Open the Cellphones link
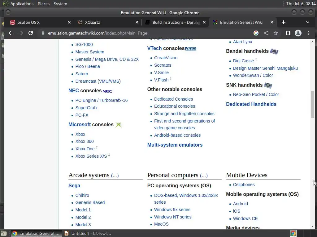This screenshot has width=317, height=237. coord(244,185)
